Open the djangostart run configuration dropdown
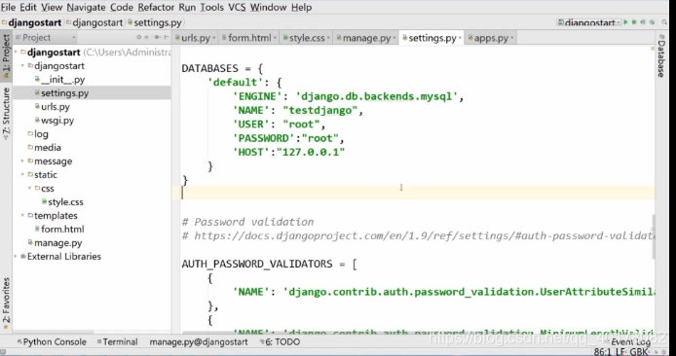 coord(589,22)
